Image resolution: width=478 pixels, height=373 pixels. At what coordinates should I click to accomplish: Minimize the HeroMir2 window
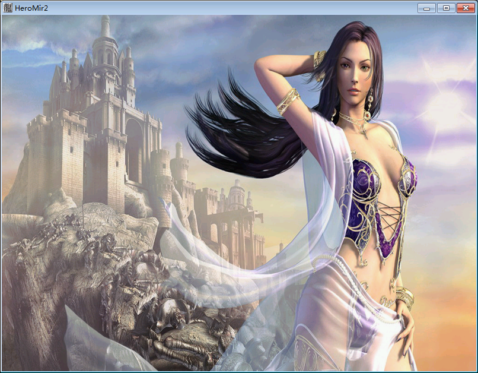click(x=426, y=8)
